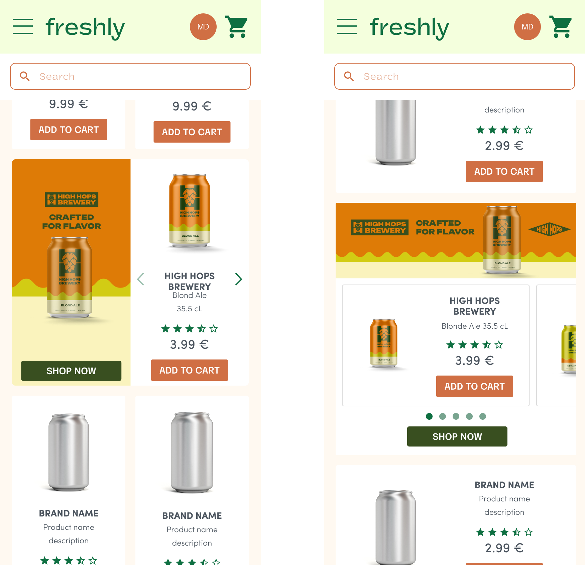Select the third carousel pagination dot
This screenshot has height=565, width=585.
click(456, 416)
